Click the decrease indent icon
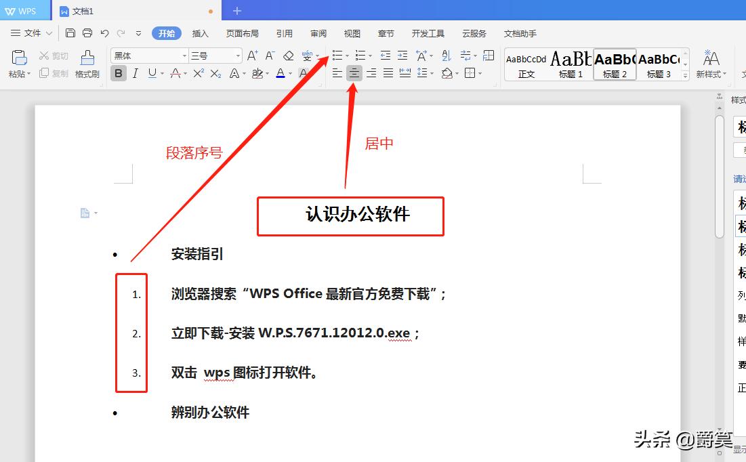The width and height of the screenshot is (746, 462). [x=385, y=55]
